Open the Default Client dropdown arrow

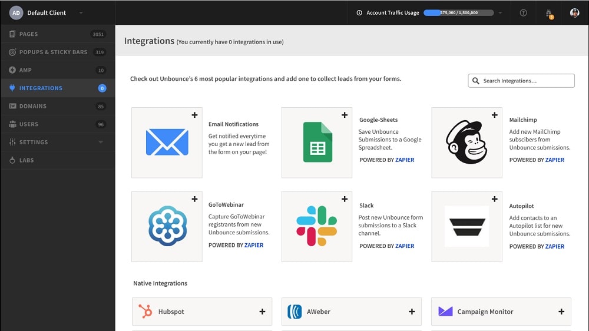(x=81, y=13)
